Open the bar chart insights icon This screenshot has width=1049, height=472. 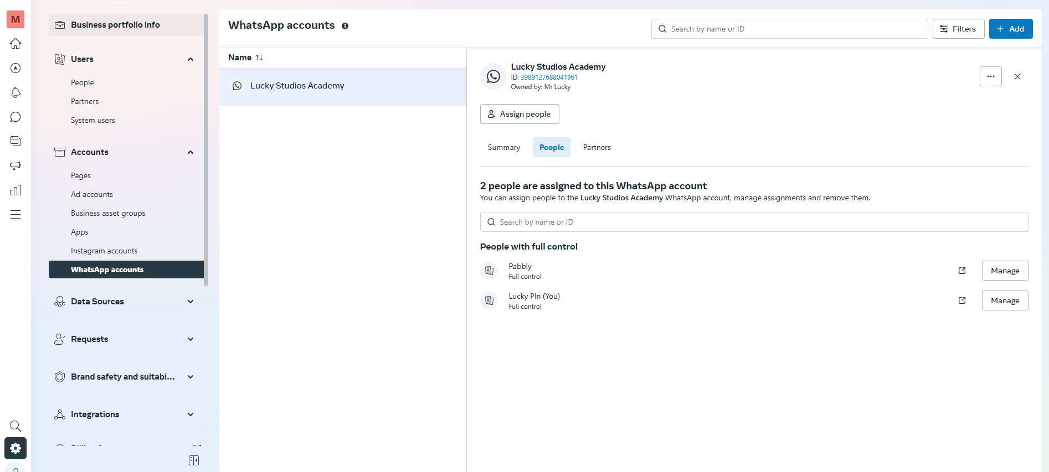point(16,190)
